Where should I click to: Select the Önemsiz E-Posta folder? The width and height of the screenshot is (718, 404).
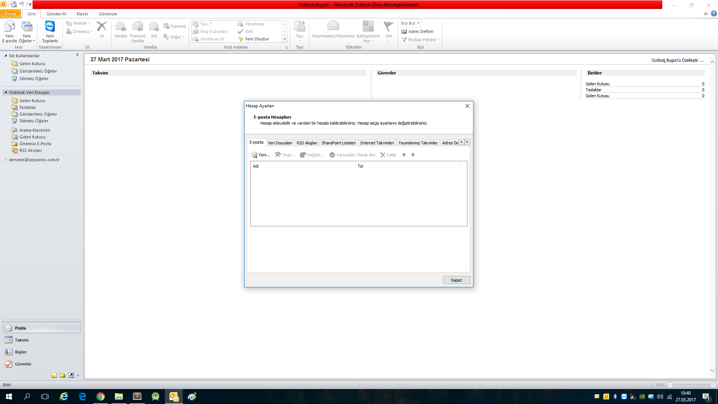35,144
